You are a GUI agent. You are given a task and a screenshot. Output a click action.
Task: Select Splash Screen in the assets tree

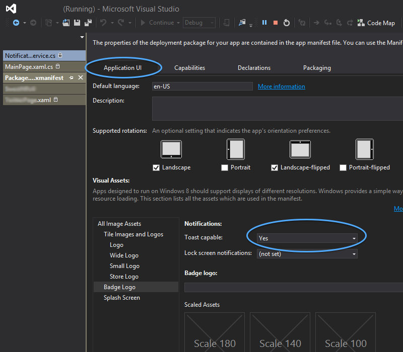tap(122, 298)
